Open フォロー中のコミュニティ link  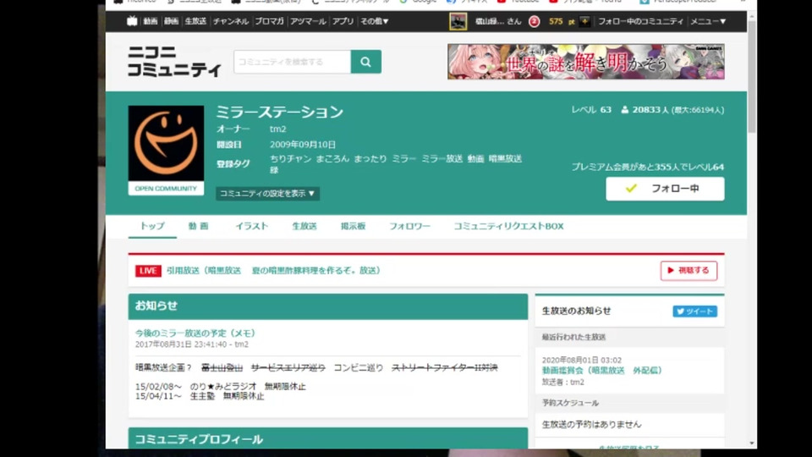640,21
